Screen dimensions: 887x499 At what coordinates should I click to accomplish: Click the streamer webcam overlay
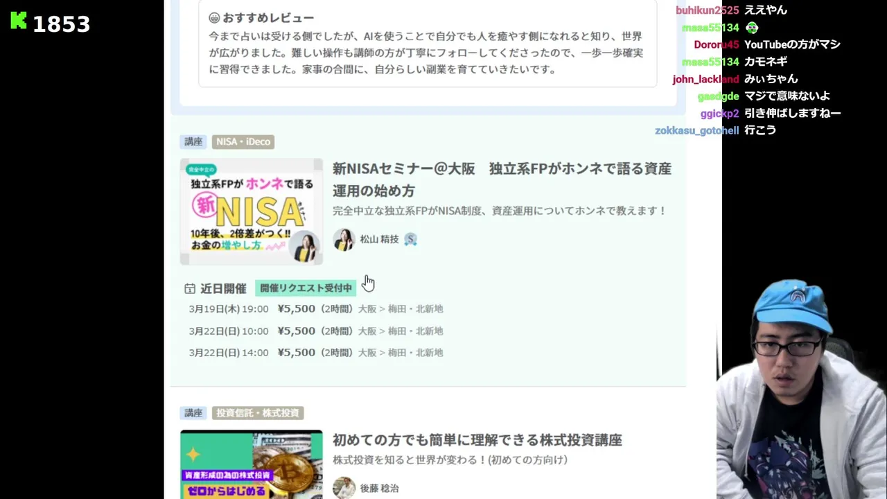[802, 389]
